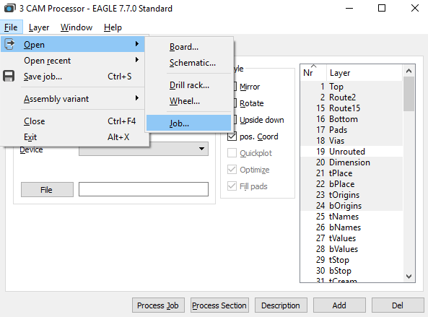Open the Help menu
This screenshot has width=428, height=317.
point(113,27)
